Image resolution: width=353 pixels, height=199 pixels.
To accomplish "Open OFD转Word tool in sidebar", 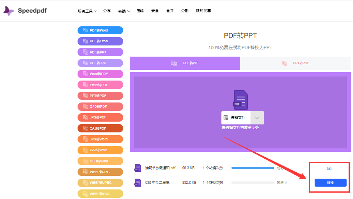I will (100, 161).
